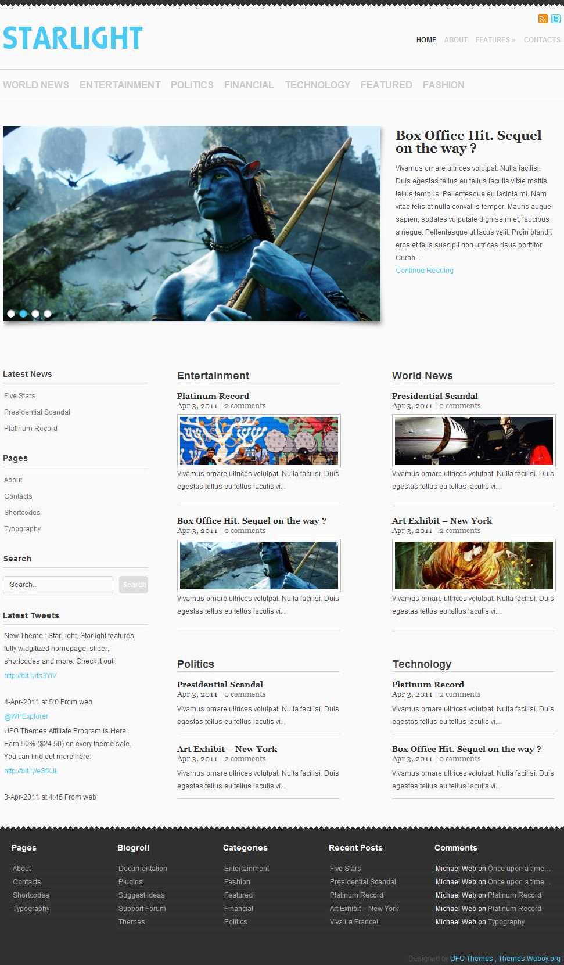564x965 pixels.
Task: Open Presidential Scandal under Politics
Action: coord(220,685)
